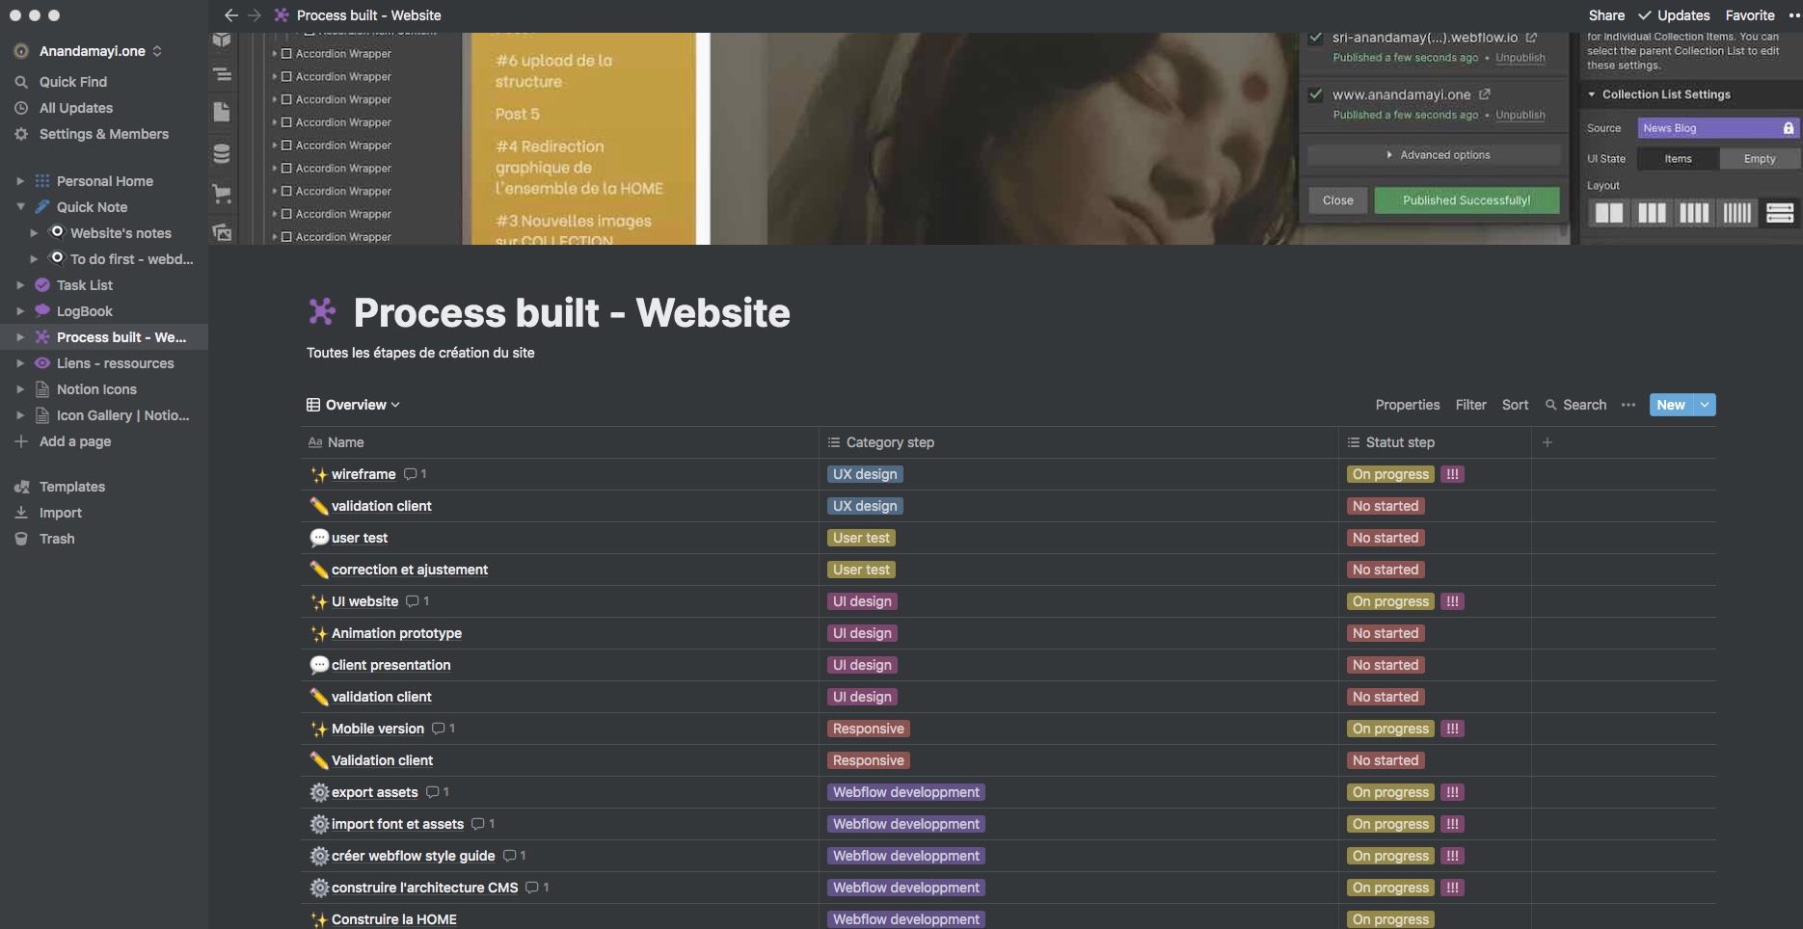Click Favorite in the top bar

[1750, 15]
